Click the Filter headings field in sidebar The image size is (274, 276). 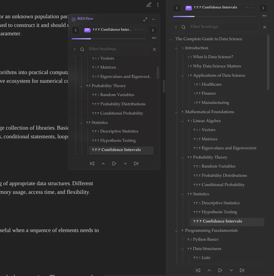tap(223, 27)
